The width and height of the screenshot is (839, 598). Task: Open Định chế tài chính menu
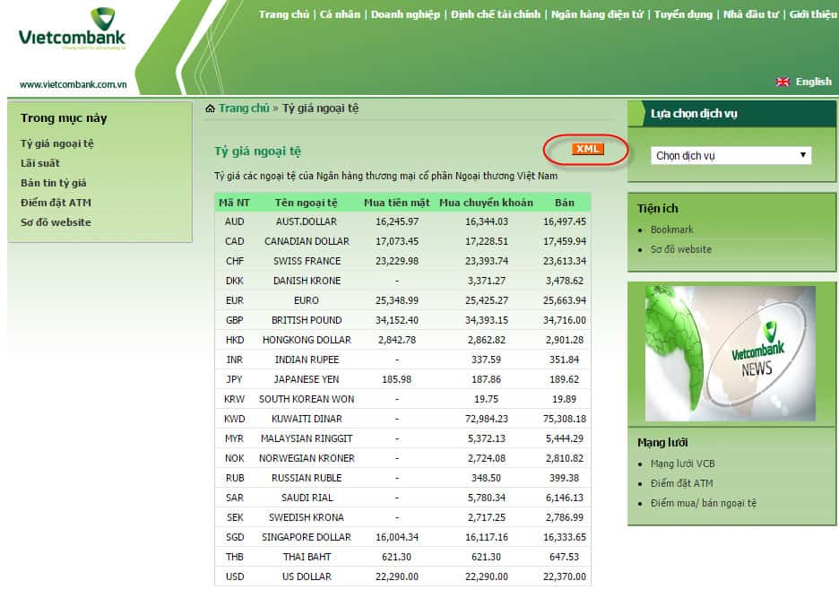[496, 14]
